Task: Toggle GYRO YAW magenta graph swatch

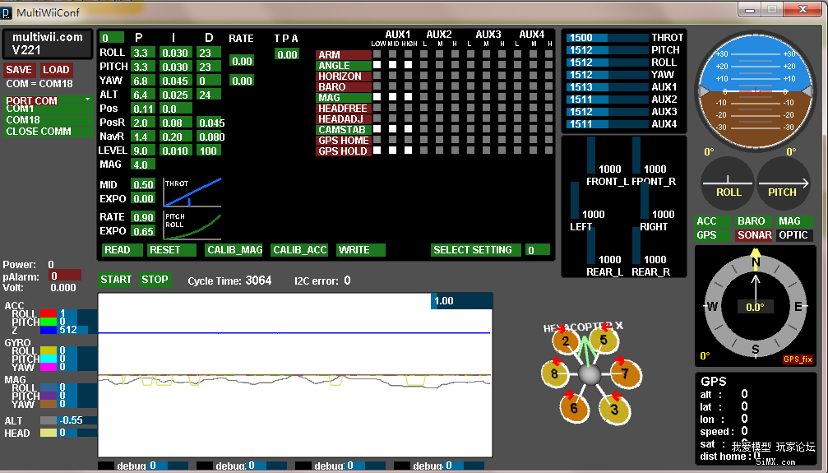Action: tap(48, 367)
